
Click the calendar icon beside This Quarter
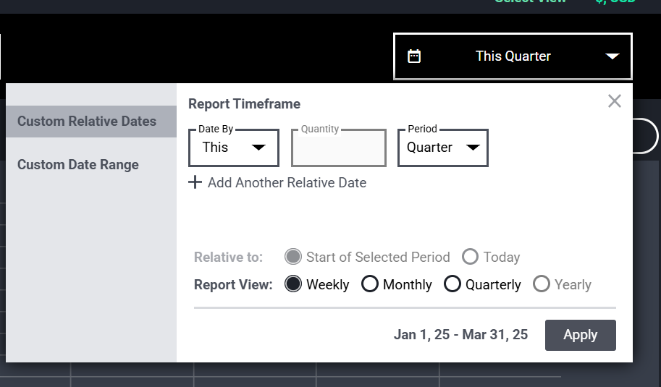(414, 56)
